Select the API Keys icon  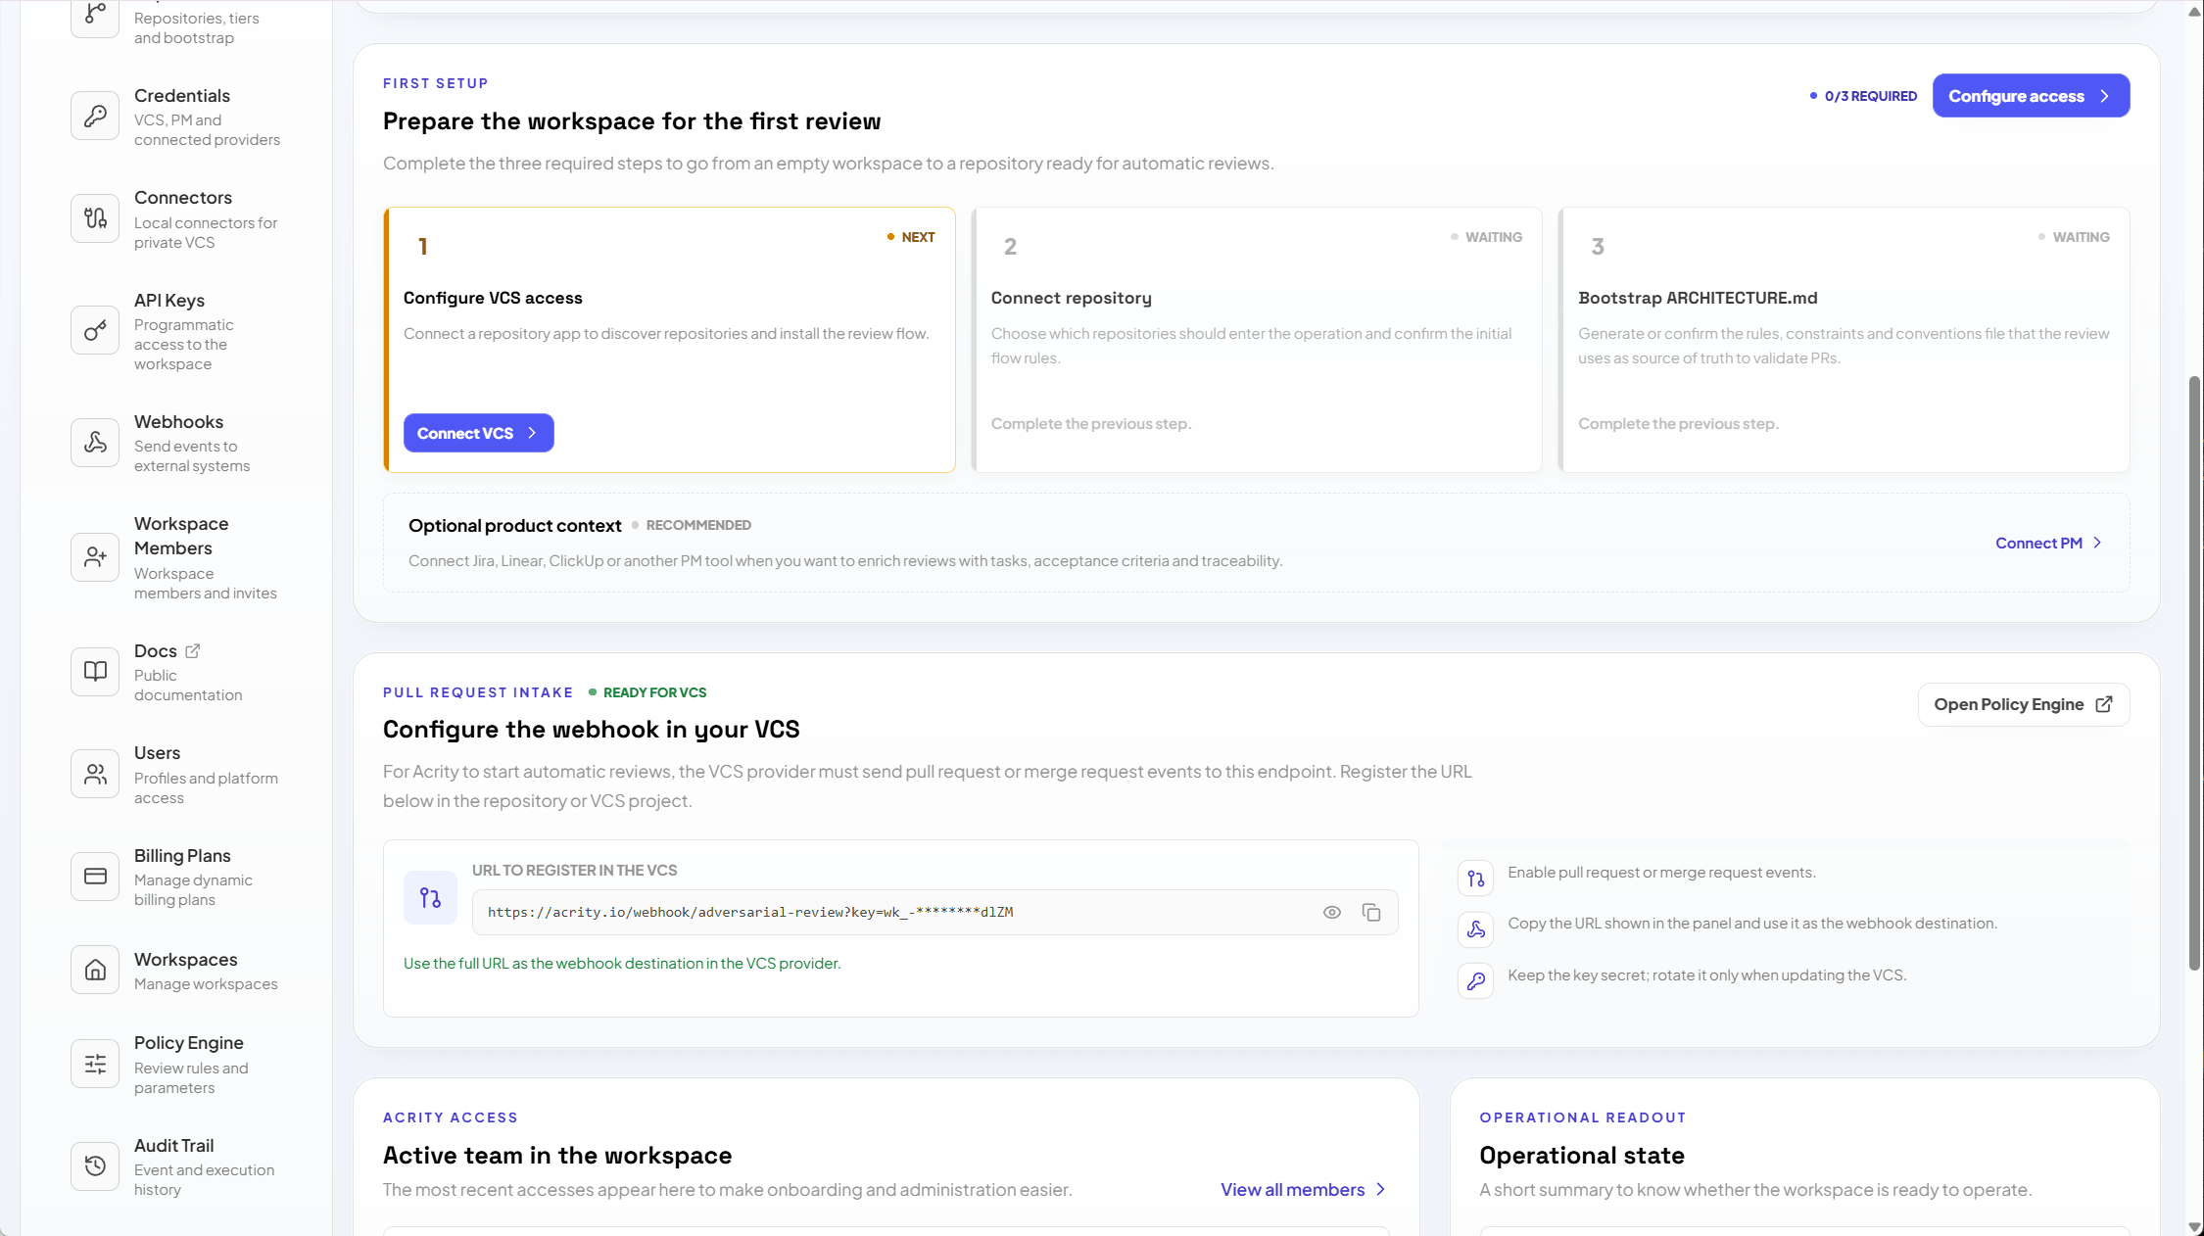point(95,330)
